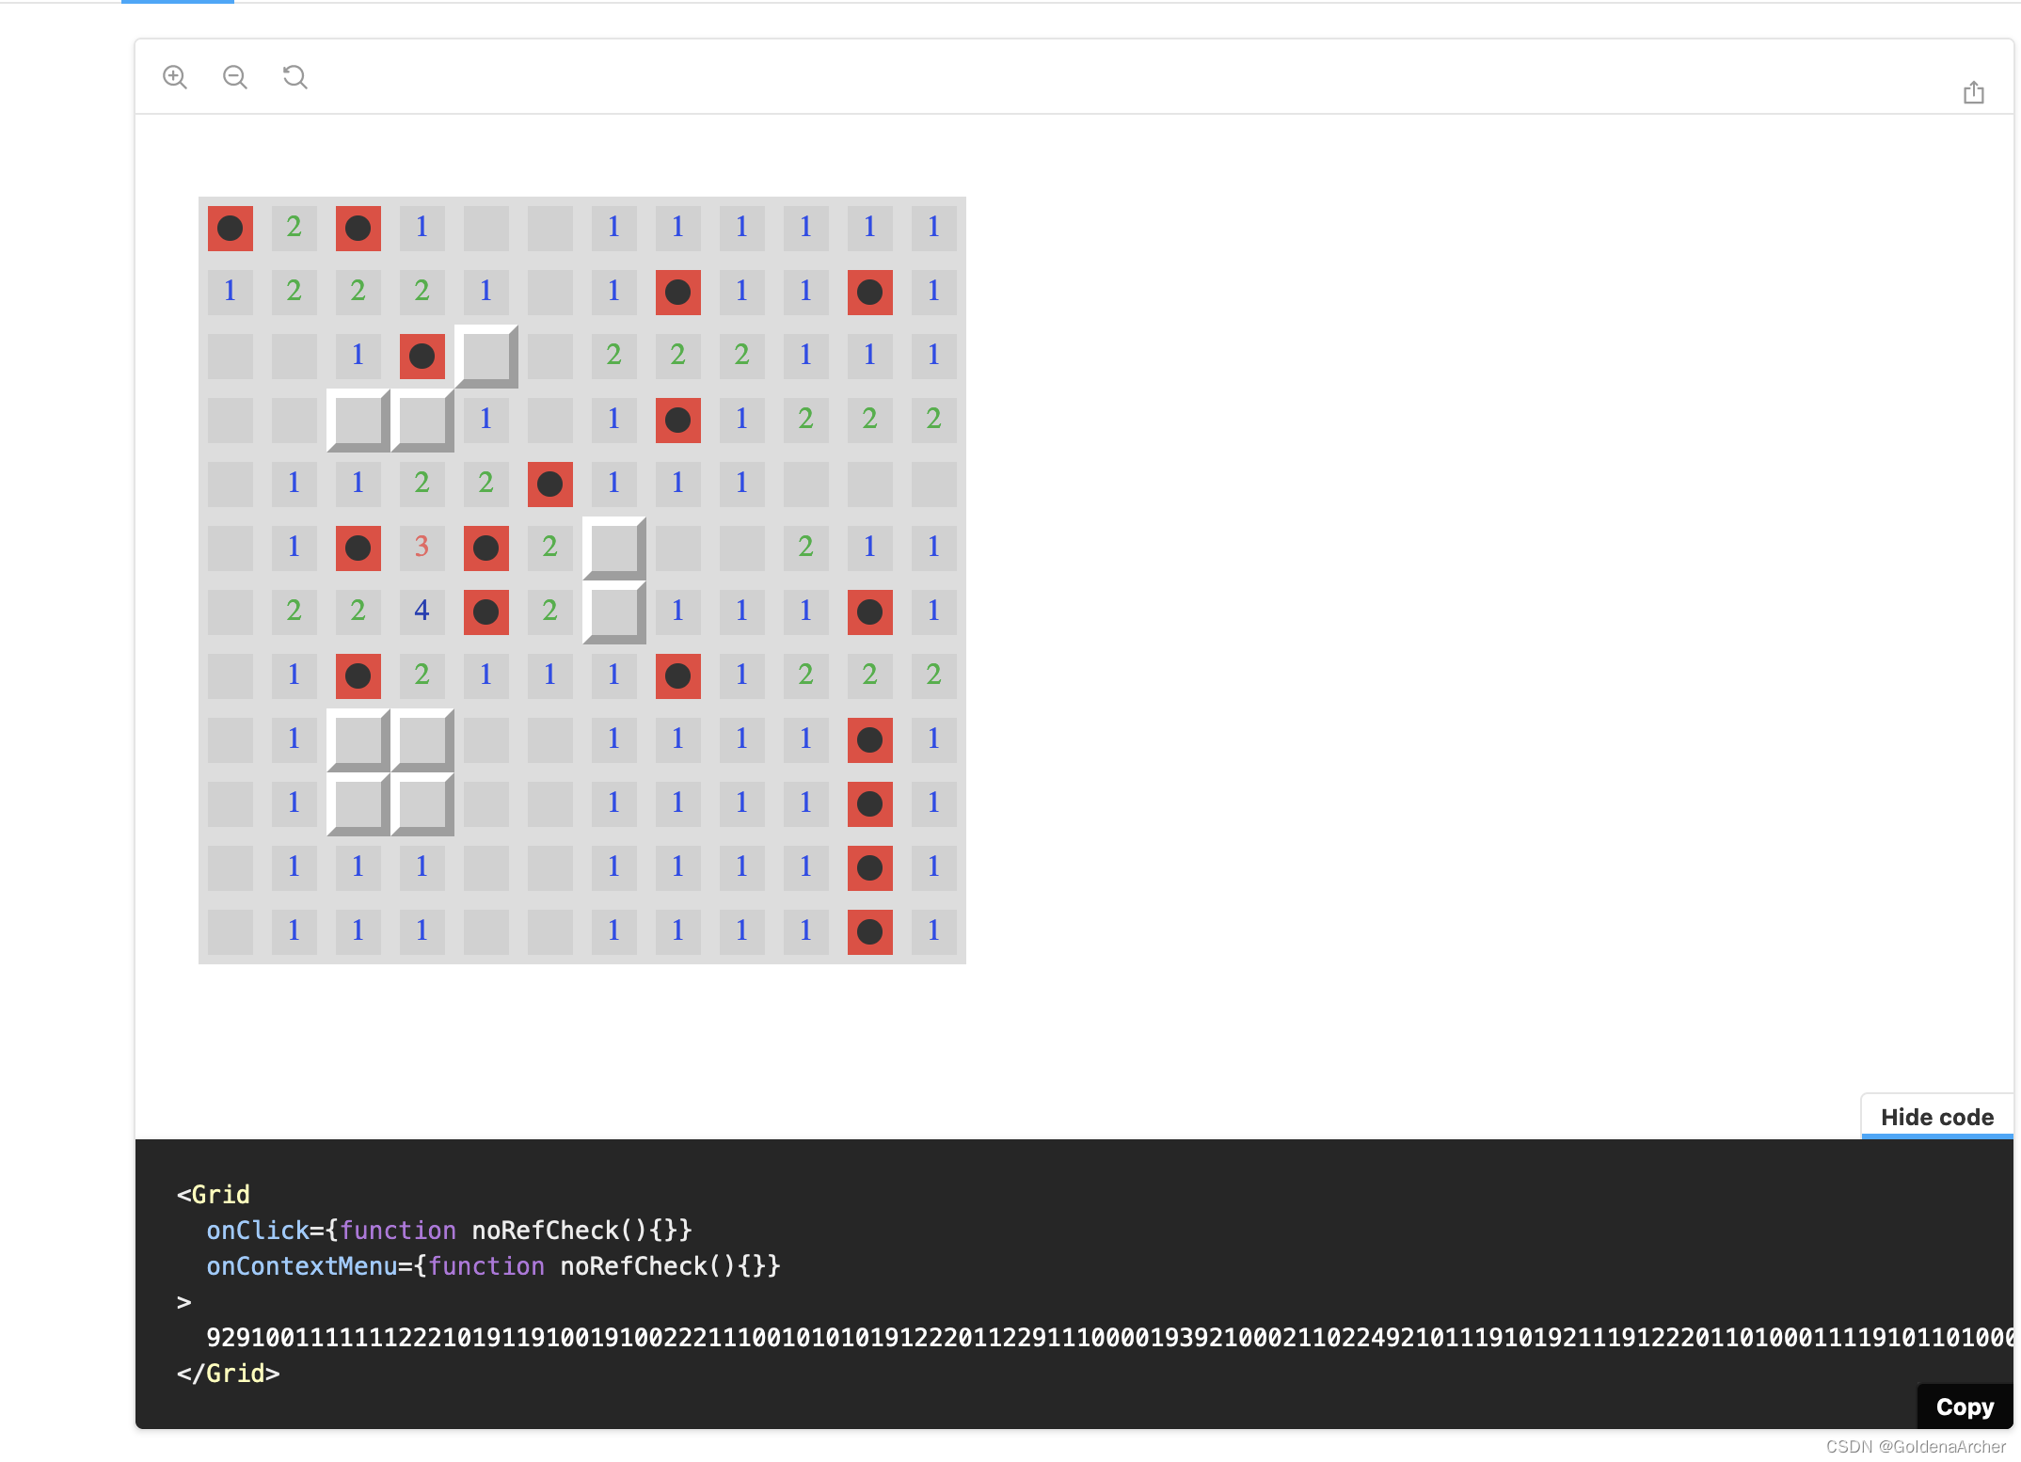
Task: Open bottom-right cell of the raised 2x2 block
Action: (x=422, y=804)
